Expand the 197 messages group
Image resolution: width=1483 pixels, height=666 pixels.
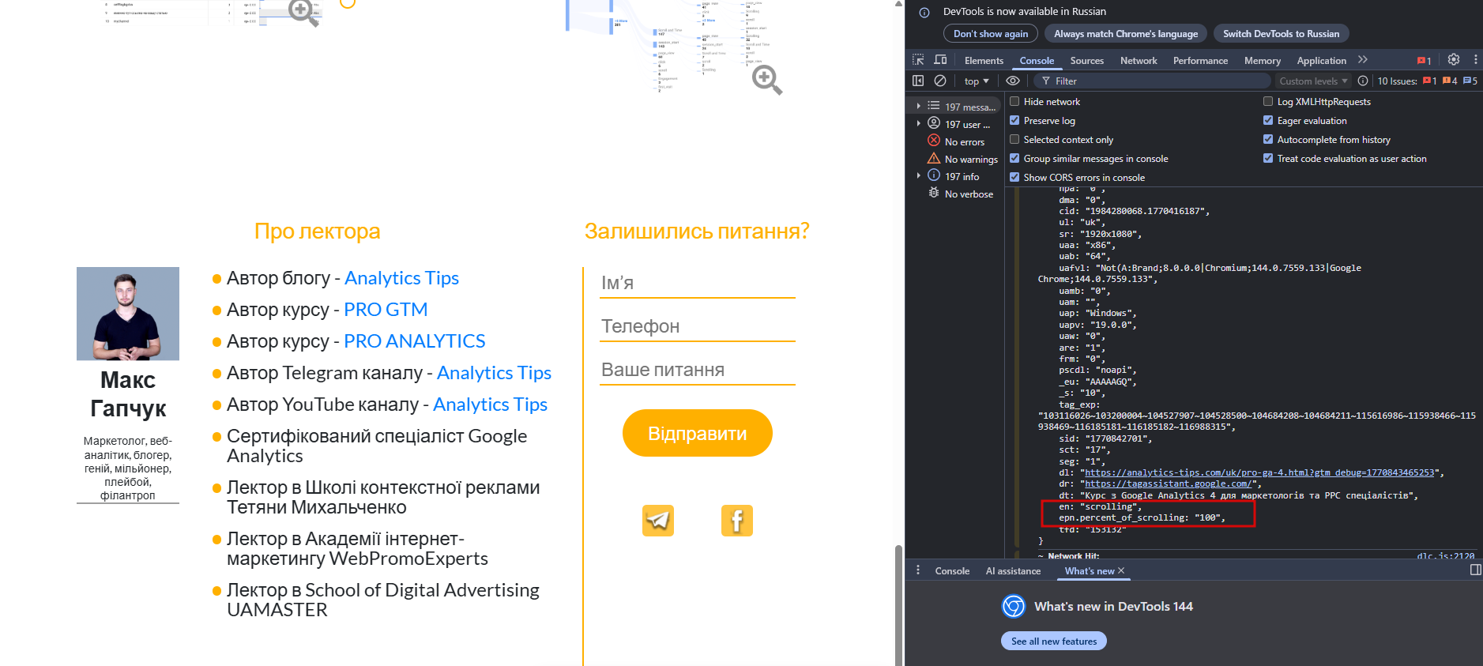click(918, 106)
